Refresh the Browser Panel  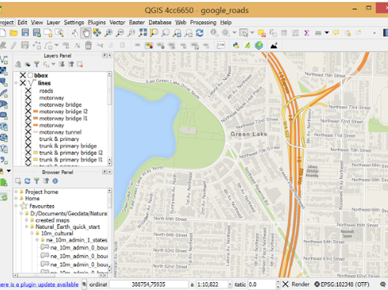point(28,181)
